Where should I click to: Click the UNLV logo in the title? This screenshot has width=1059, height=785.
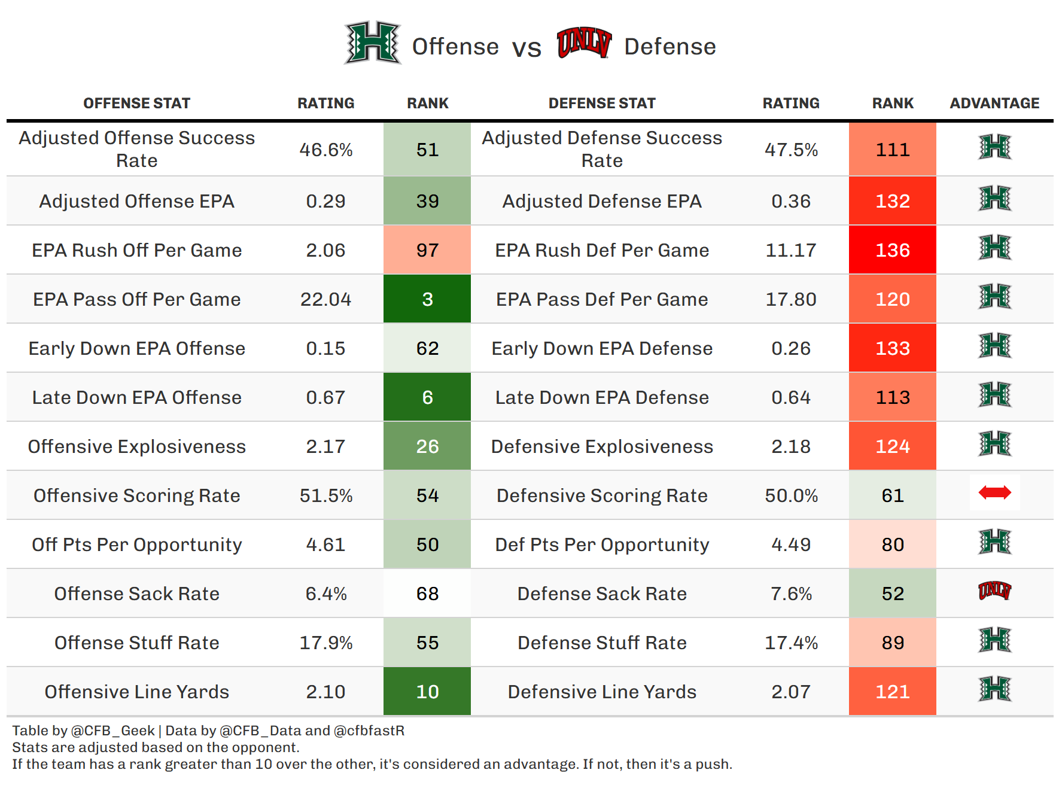point(583,43)
